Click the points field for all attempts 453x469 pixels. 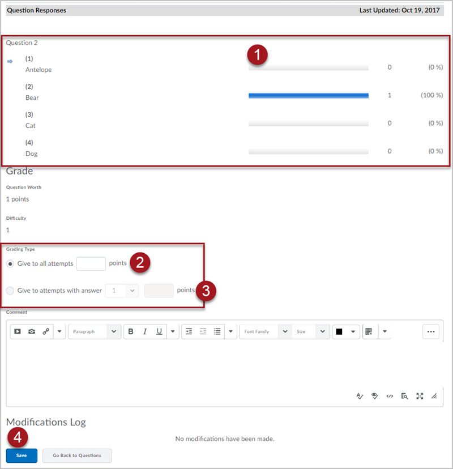[x=91, y=264]
